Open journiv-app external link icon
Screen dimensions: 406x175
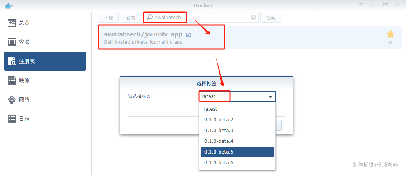click(189, 34)
